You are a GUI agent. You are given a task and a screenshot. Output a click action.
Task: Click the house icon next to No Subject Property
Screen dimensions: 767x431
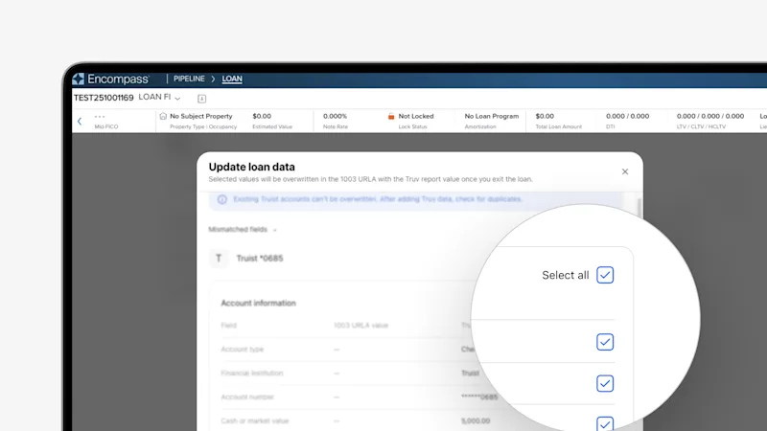163,116
